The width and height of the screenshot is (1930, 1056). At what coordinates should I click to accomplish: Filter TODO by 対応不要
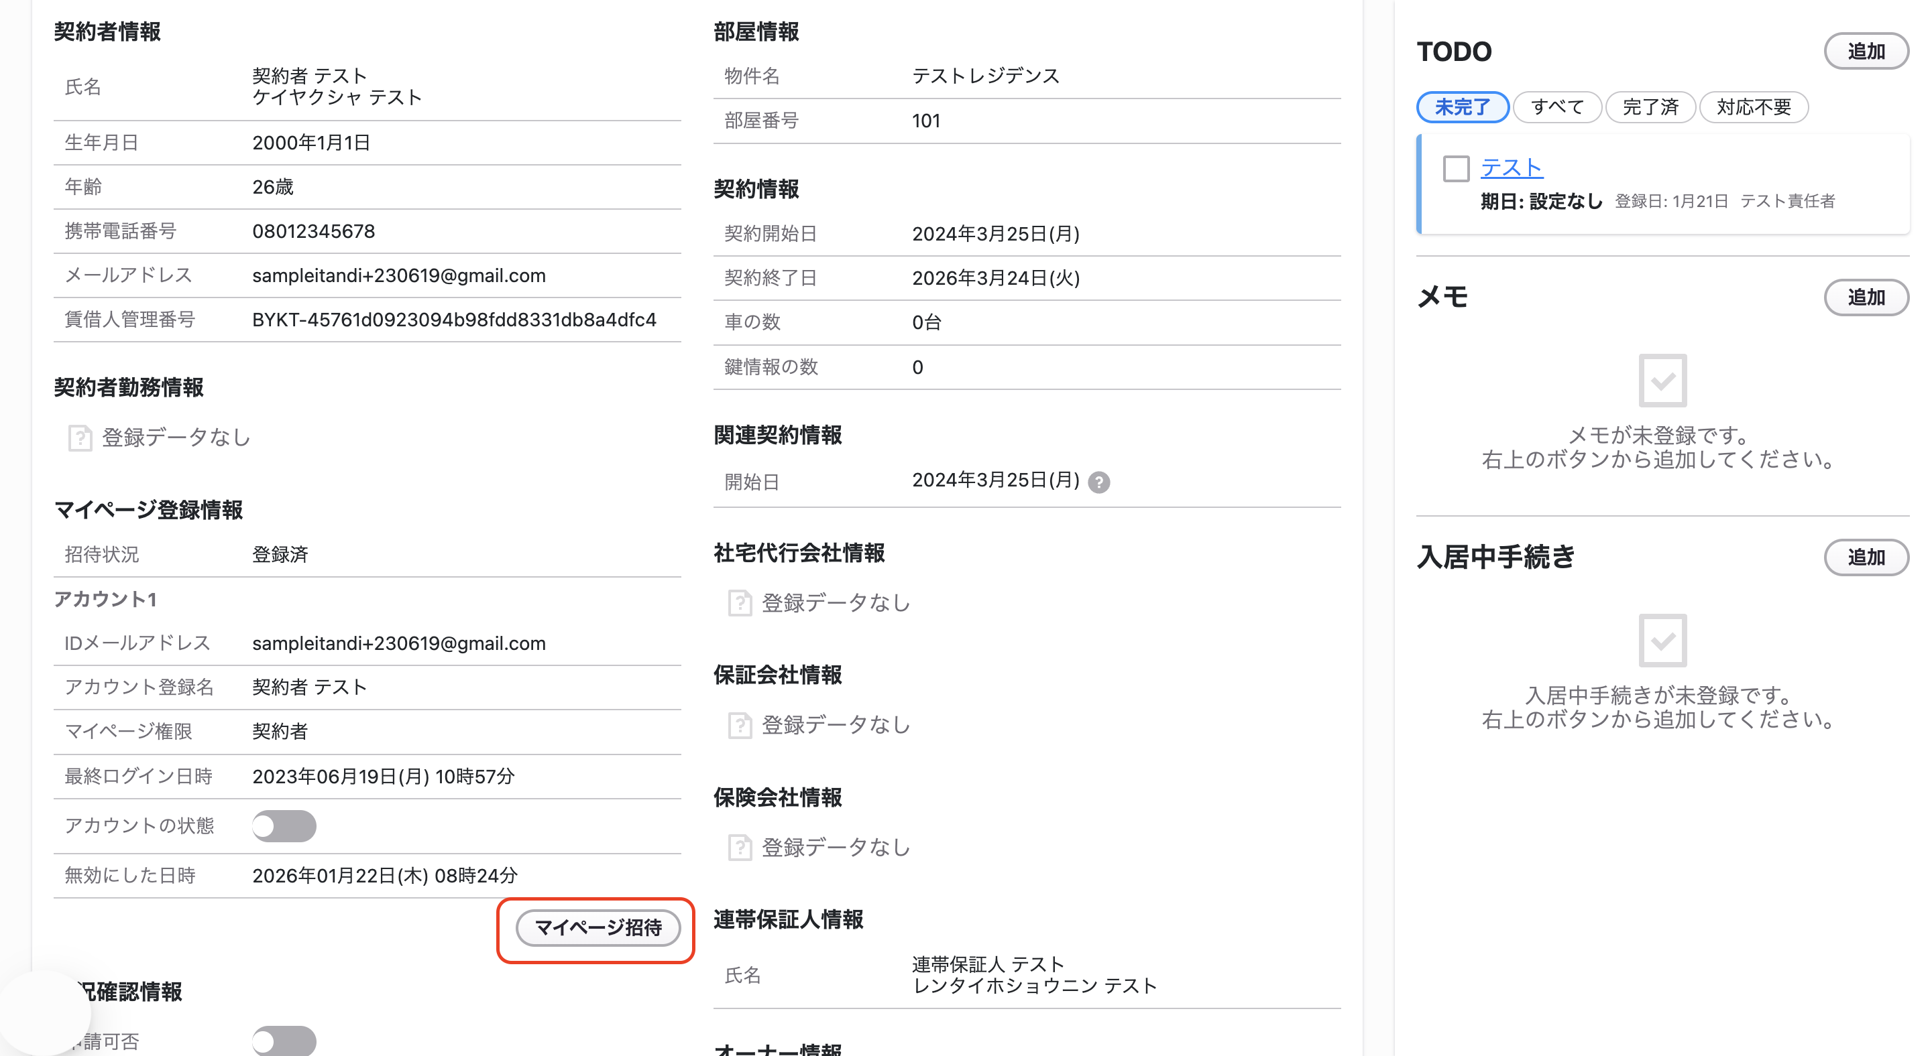point(1753,107)
